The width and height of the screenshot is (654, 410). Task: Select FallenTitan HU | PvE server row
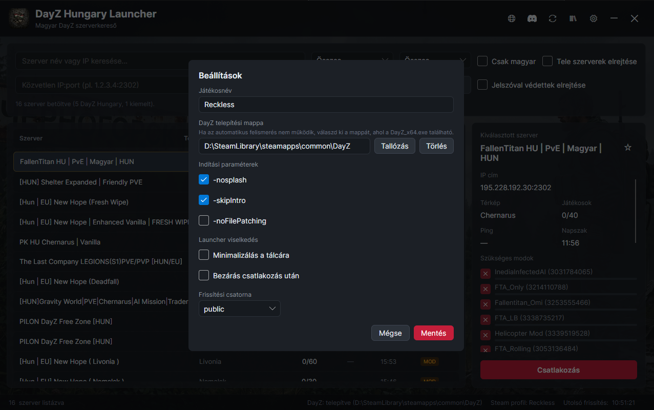(x=101, y=161)
